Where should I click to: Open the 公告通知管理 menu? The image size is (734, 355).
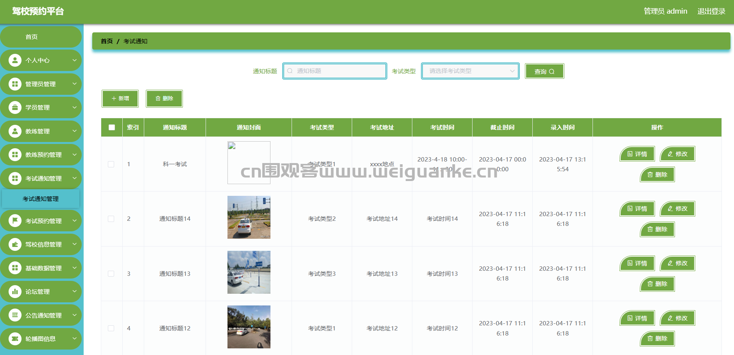pos(41,315)
